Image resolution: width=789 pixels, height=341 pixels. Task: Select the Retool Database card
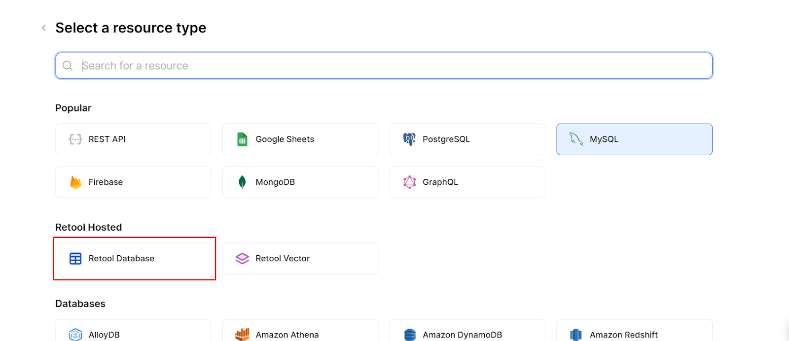pyautogui.click(x=133, y=259)
